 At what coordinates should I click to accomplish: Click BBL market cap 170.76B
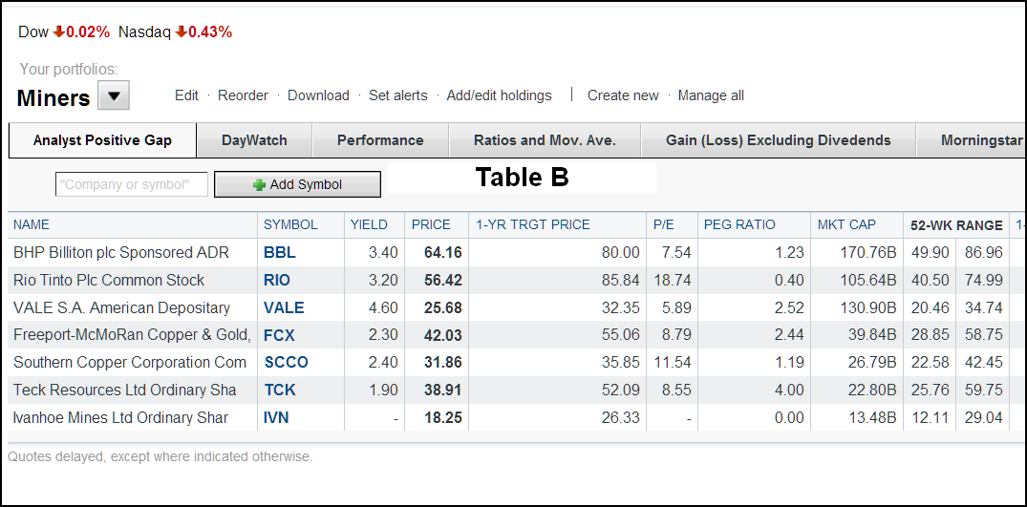pos(868,252)
